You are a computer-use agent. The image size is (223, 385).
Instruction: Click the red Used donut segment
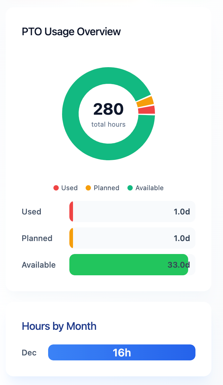(x=146, y=110)
